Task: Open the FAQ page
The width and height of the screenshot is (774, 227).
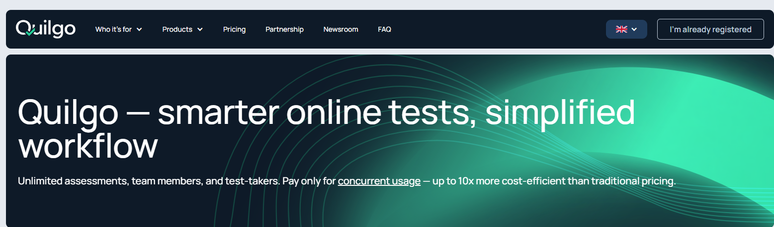Action: pos(384,29)
